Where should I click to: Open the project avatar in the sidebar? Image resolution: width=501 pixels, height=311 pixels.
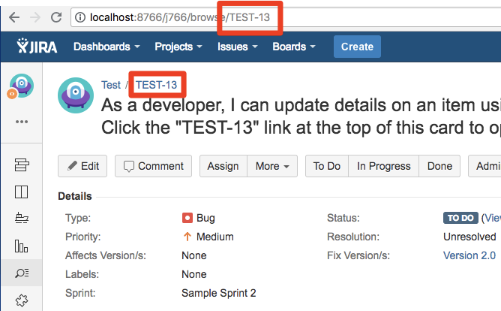click(x=21, y=86)
